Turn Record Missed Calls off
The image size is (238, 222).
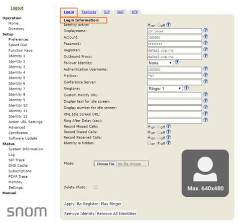click(x=158, y=127)
